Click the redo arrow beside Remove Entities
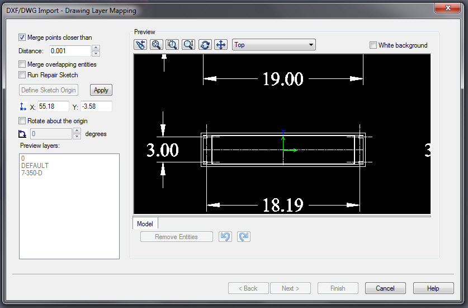Image resolution: width=468 pixels, height=308 pixels. [244, 237]
